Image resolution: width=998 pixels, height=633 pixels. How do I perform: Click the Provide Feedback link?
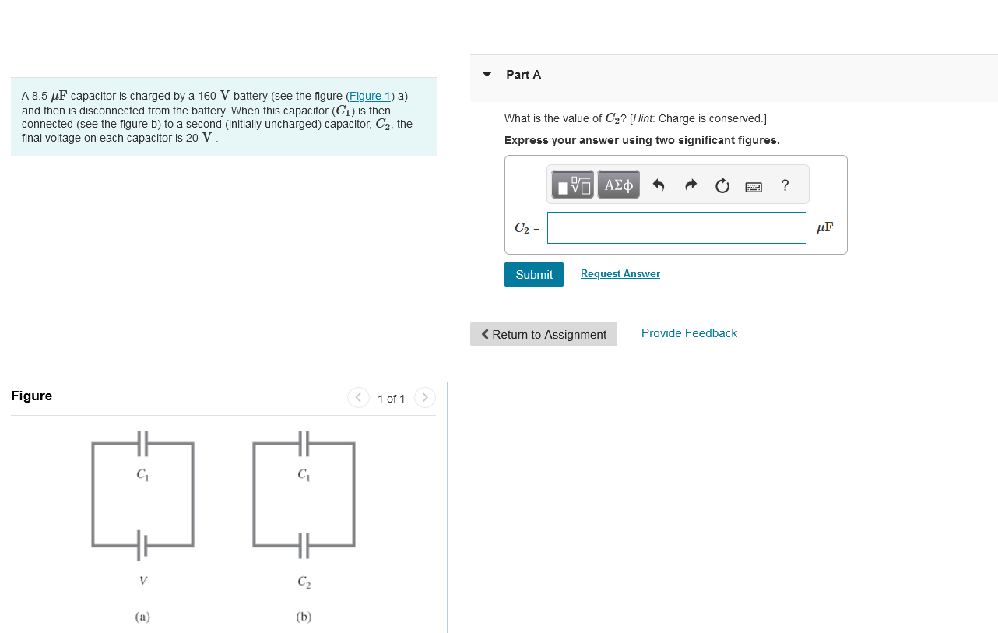pos(688,332)
